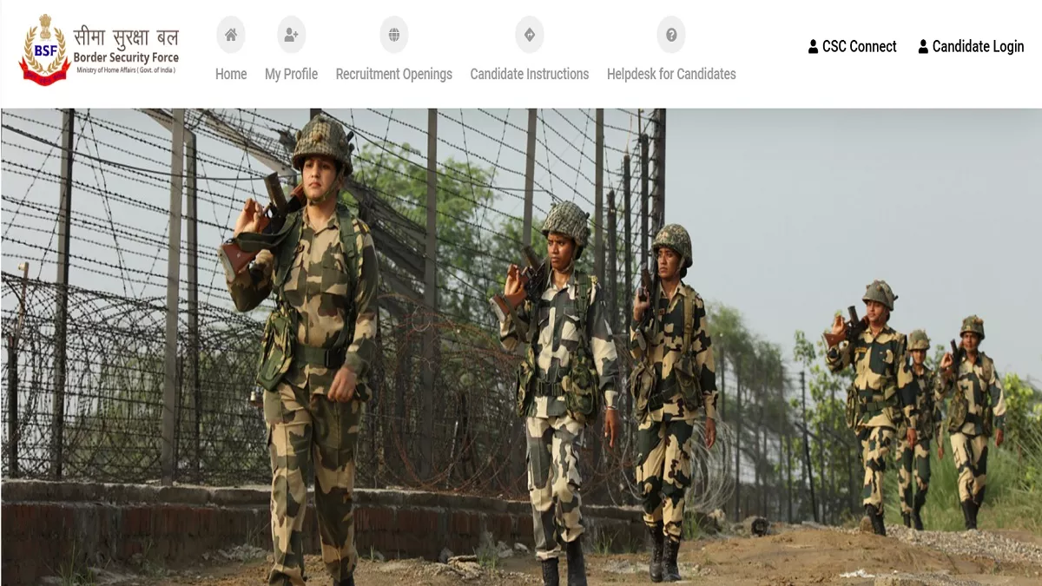
Task: Click the person icon beside CSC Connect
Action: pos(814,47)
